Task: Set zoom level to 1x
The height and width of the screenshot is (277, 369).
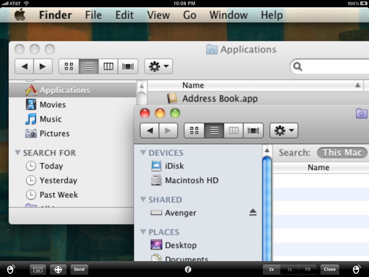Action: pos(290,269)
